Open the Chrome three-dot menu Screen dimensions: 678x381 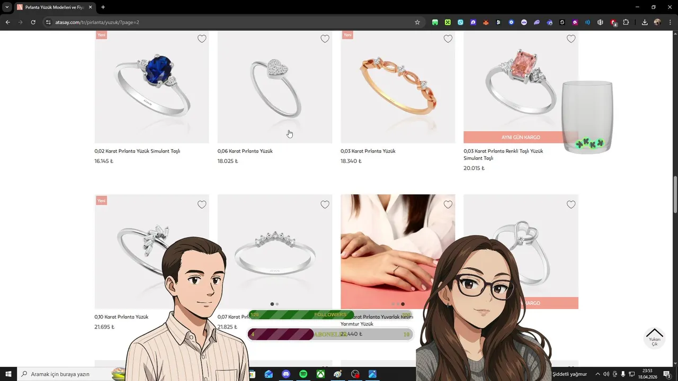pyautogui.click(x=670, y=22)
